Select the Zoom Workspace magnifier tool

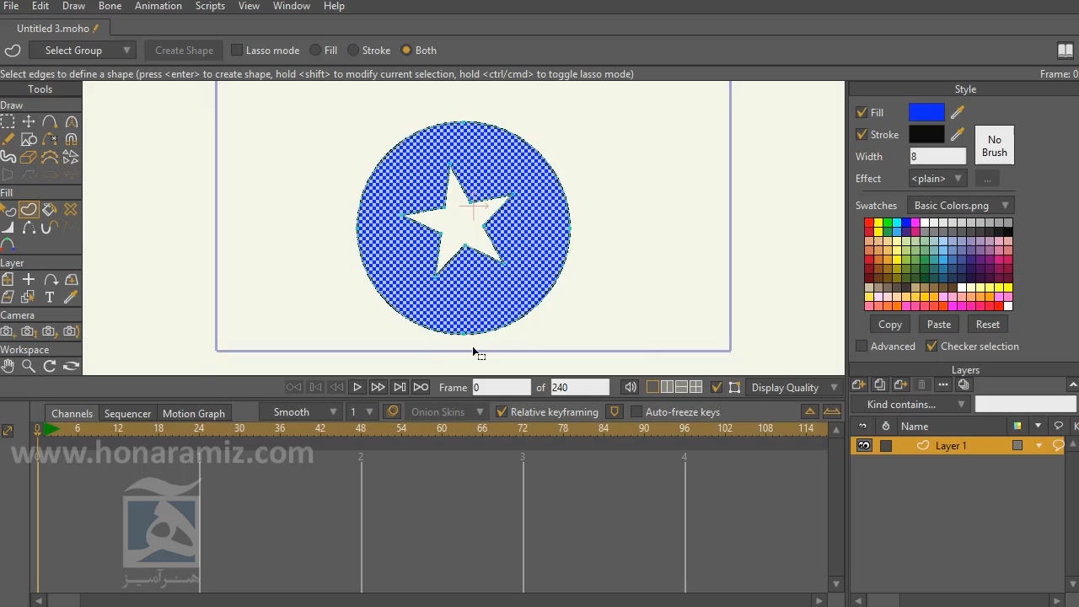pyautogui.click(x=29, y=366)
